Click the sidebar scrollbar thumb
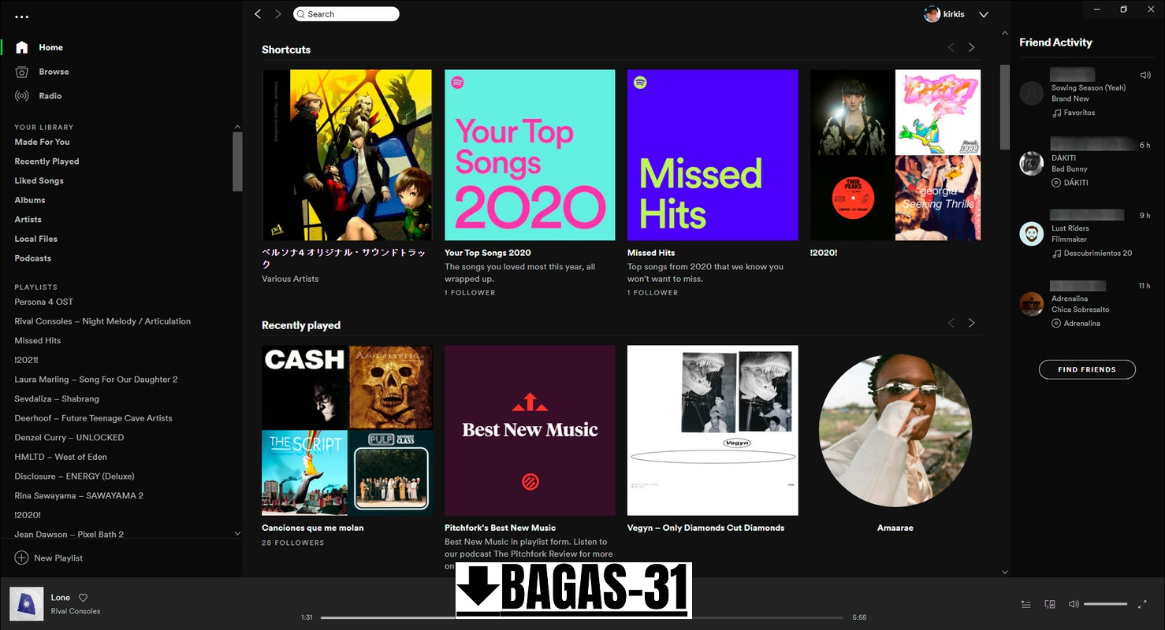This screenshot has width=1165, height=630. point(237,161)
